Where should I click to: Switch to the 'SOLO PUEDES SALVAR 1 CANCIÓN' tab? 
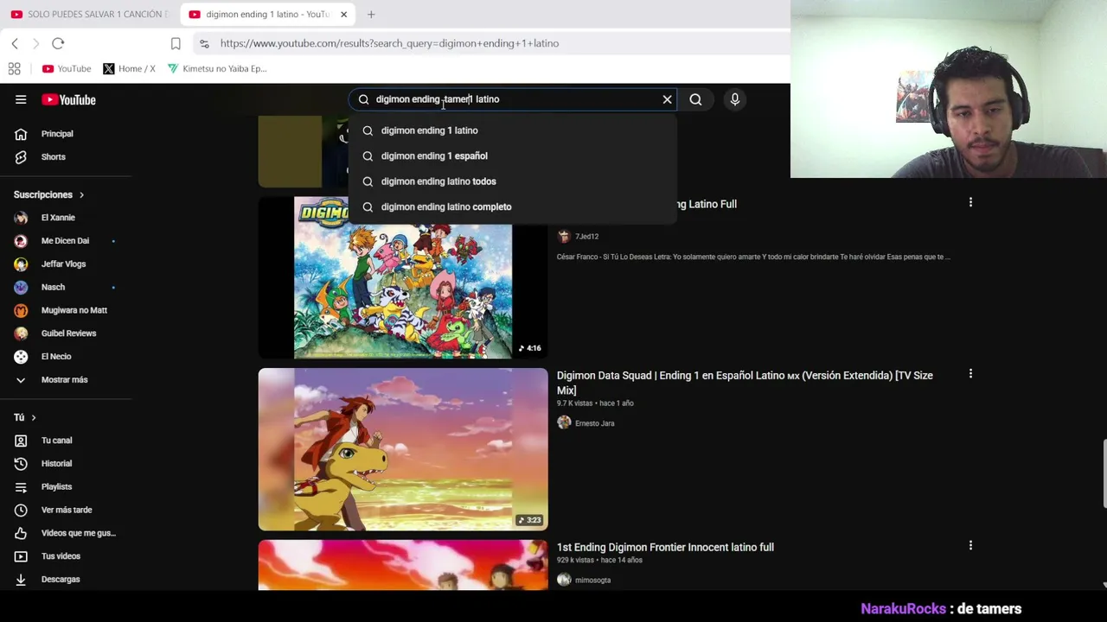click(89, 15)
